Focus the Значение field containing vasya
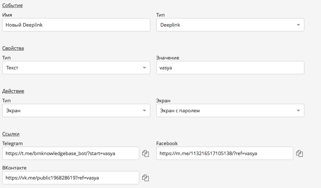Viewport: 321px width, 188px height. 230,68
